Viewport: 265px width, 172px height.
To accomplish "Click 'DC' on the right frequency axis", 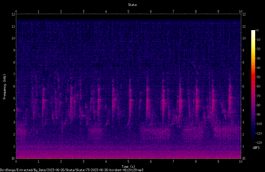I will click(244, 158).
